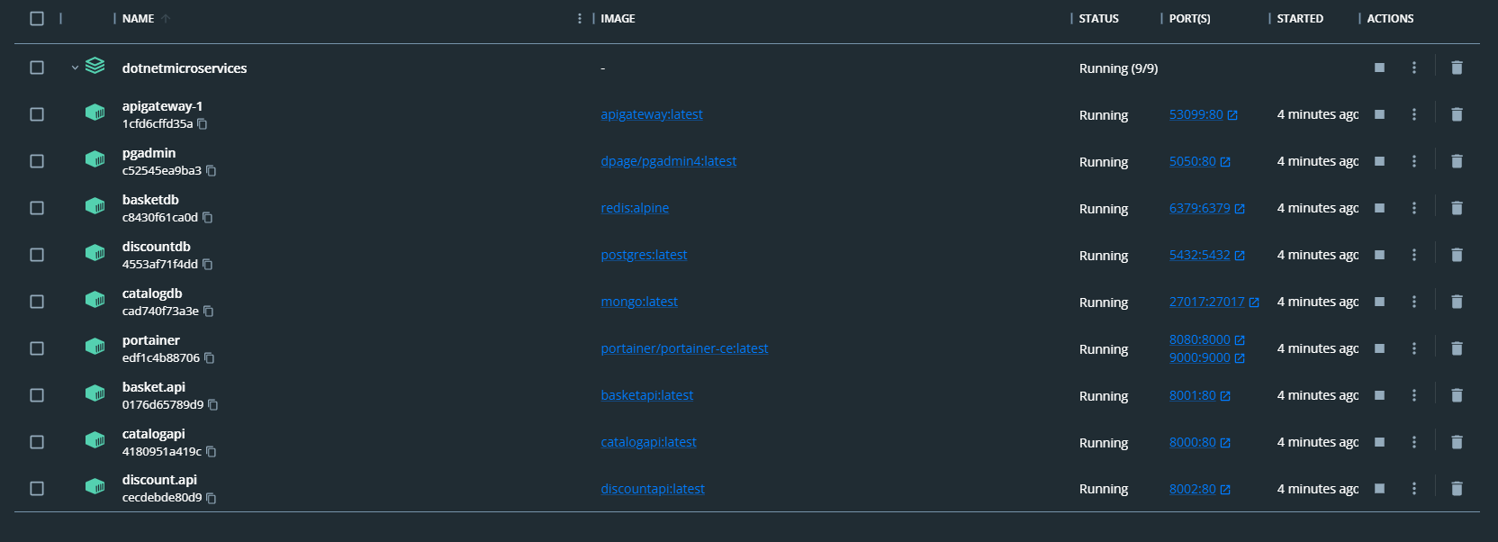Screen dimensions: 1498x542
Task: Stop the apigateway-1 container
Action: click(x=1379, y=114)
